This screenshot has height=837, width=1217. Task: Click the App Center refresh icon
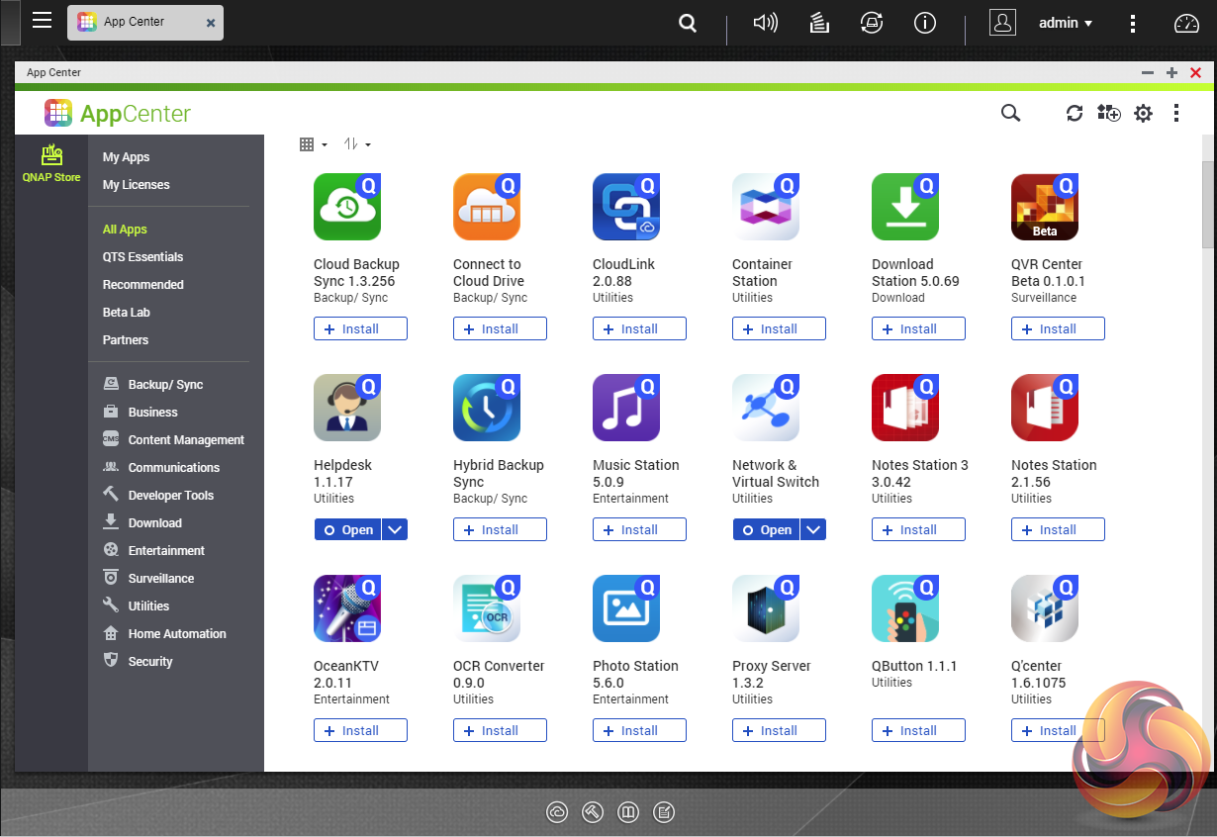pos(1075,114)
